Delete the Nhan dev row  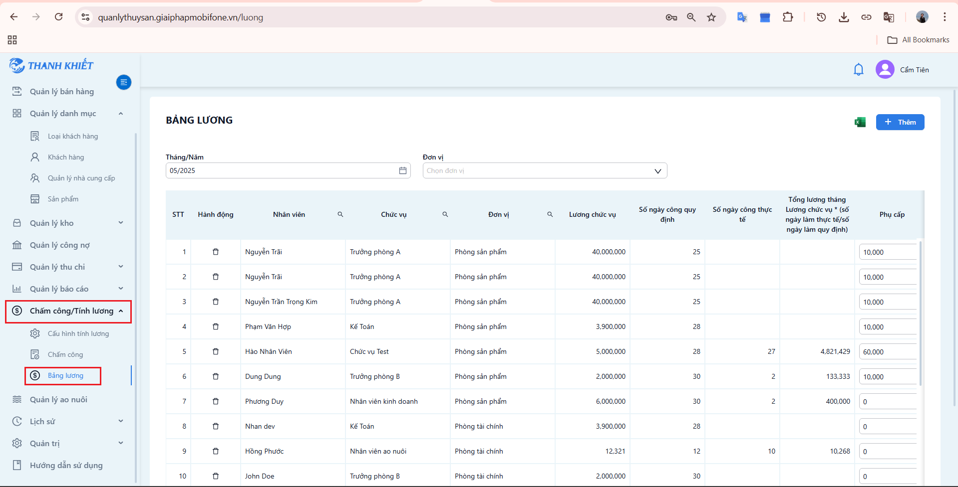click(x=216, y=426)
